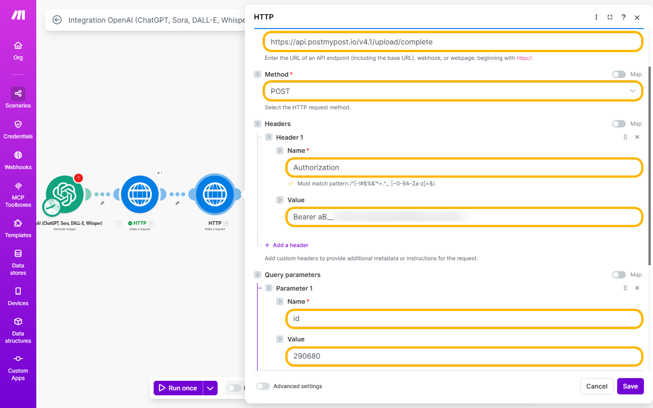Click the Authorization header name field
The height and width of the screenshot is (408, 653).
463,168
